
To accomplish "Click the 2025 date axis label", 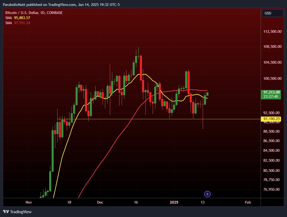I will (174, 202).
